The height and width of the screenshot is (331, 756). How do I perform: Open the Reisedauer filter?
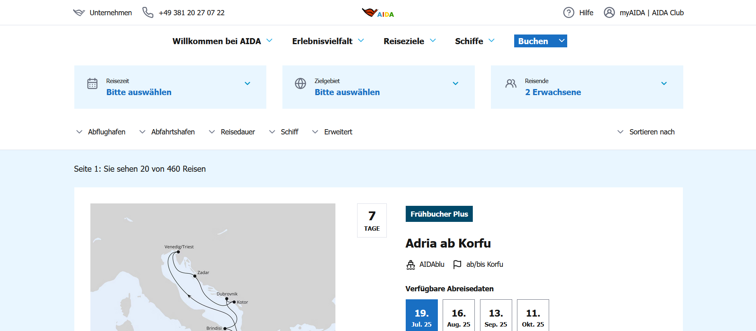pyautogui.click(x=232, y=132)
